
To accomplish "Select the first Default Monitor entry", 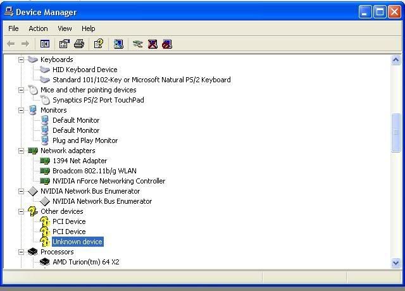I will [76, 120].
